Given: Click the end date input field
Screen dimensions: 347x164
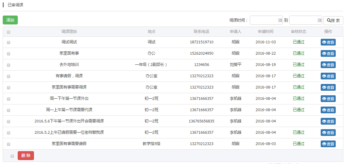Looking at the screenshot, I should pos(303,20).
